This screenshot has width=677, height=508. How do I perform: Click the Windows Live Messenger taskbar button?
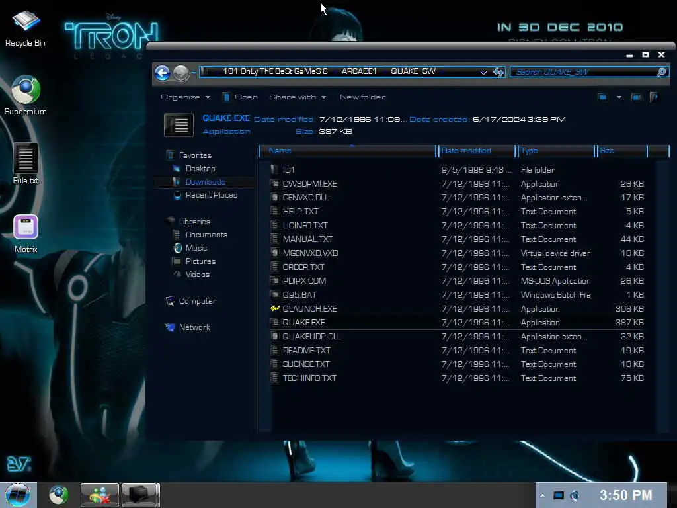[99, 495]
